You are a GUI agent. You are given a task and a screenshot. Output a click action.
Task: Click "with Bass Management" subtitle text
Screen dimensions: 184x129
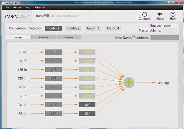pyautogui.click(x=64, y=16)
